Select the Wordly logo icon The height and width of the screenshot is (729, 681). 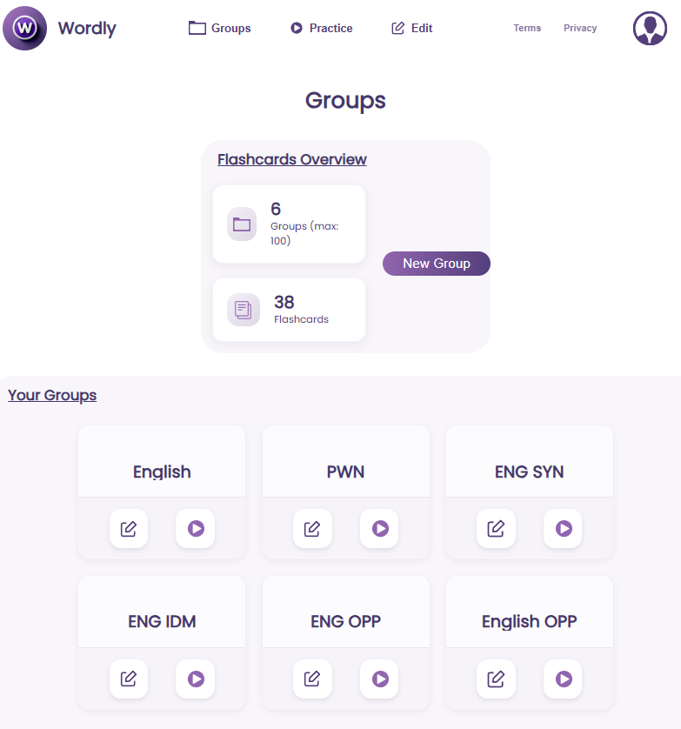tap(23, 28)
